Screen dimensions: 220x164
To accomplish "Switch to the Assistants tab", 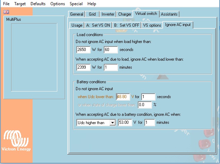I will [x=169, y=14].
